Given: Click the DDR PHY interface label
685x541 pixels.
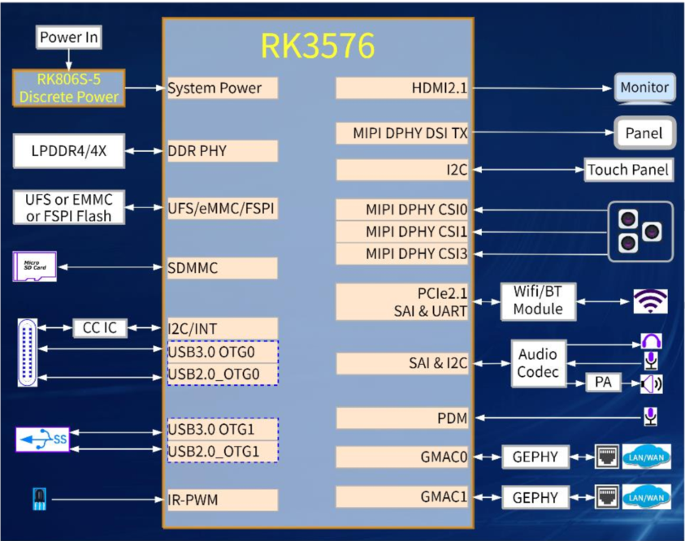Looking at the screenshot, I should (x=223, y=151).
